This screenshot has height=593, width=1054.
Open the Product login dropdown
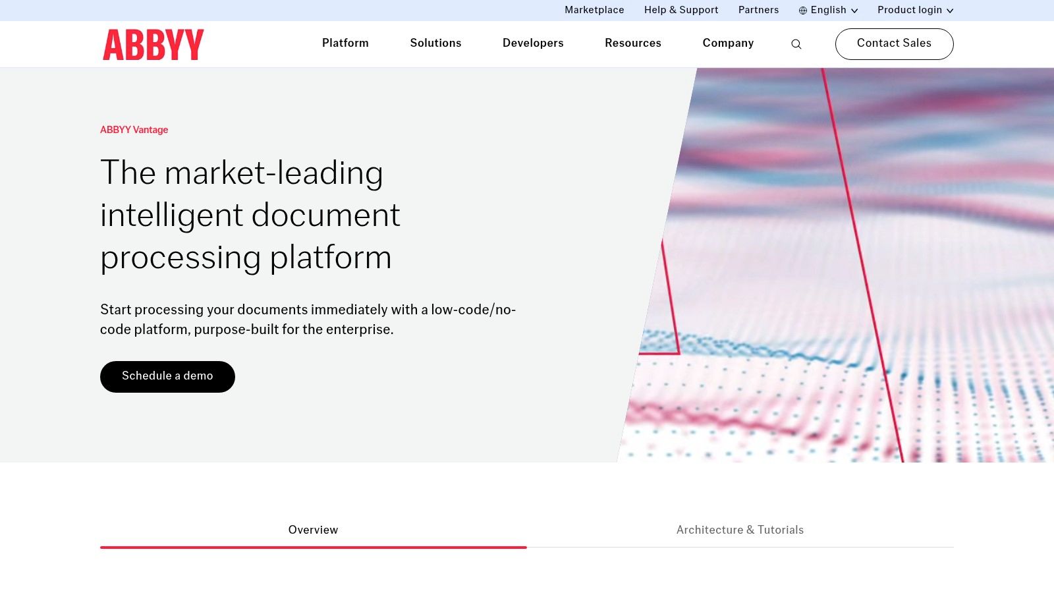pyautogui.click(x=914, y=10)
